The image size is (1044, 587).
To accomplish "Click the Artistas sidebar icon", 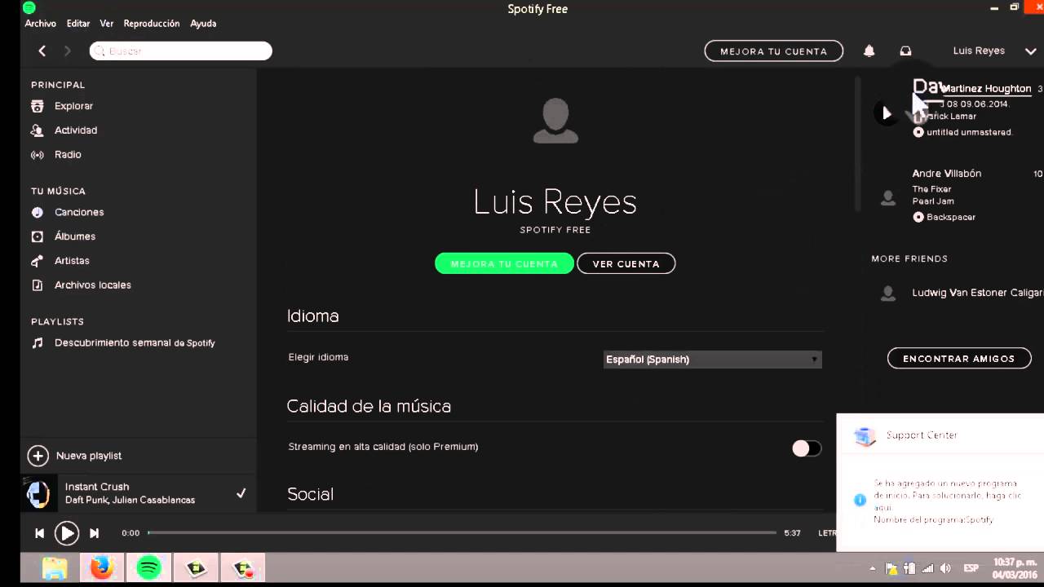I will coord(37,261).
